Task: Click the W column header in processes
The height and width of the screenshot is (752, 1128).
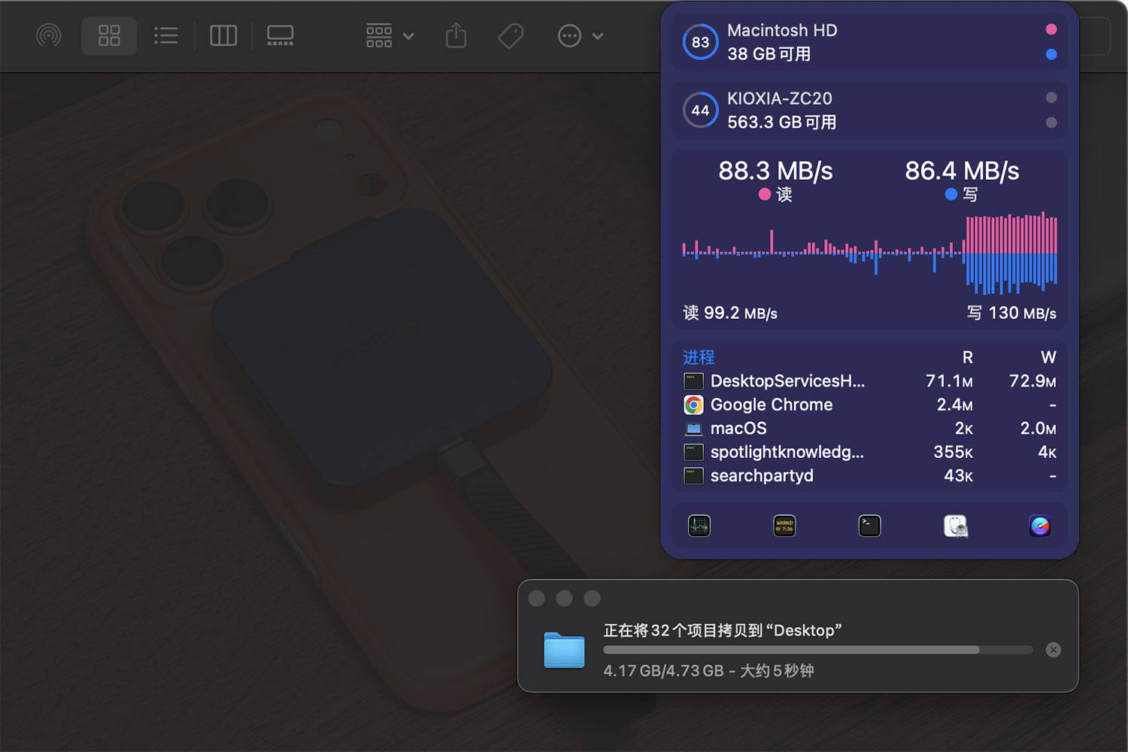Action: [x=1048, y=357]
